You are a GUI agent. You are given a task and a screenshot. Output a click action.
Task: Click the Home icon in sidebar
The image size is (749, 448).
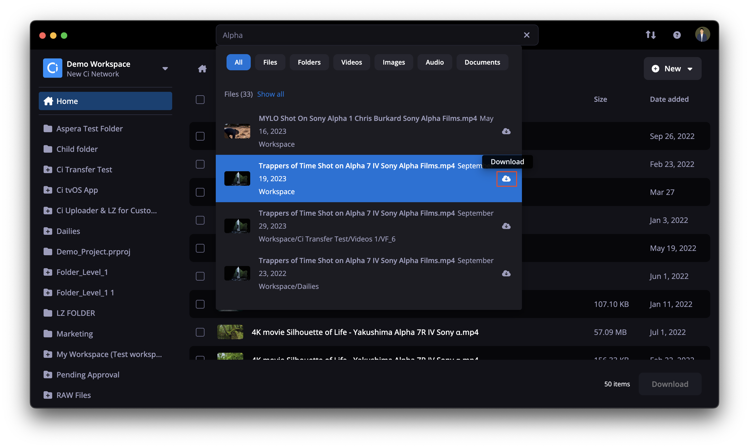coord(48,101)
